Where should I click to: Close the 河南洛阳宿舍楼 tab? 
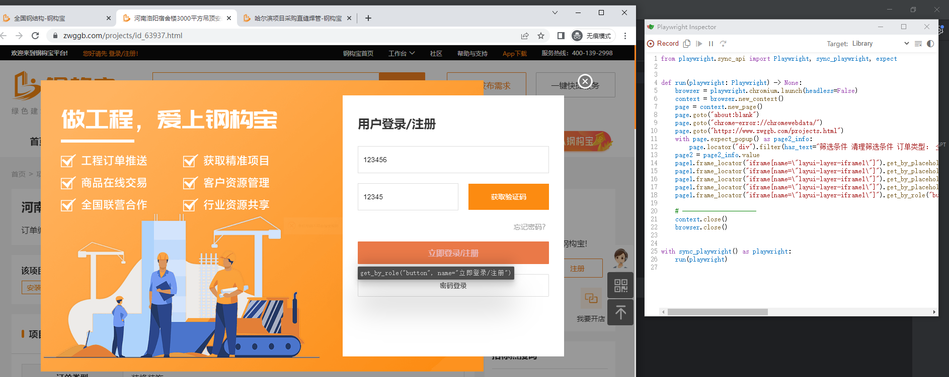[229, 18]
